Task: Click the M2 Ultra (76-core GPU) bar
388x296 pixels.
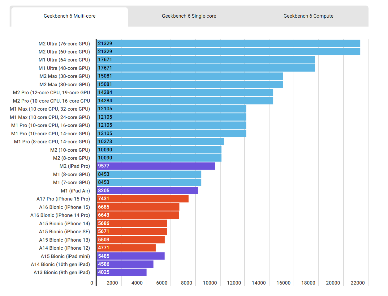Action: 228,44
